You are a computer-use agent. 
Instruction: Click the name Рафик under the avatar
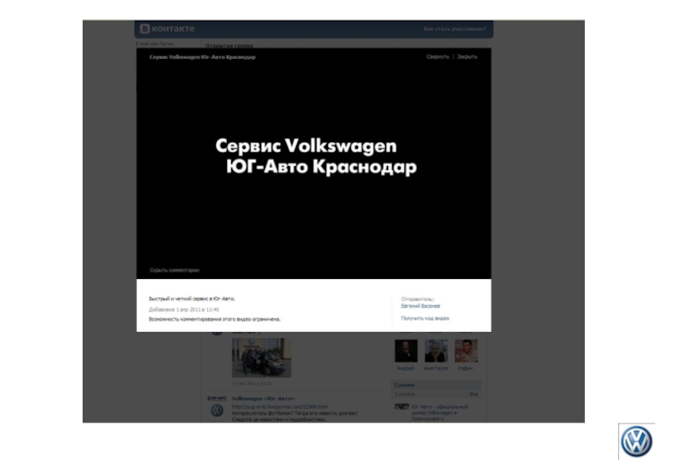465,369
